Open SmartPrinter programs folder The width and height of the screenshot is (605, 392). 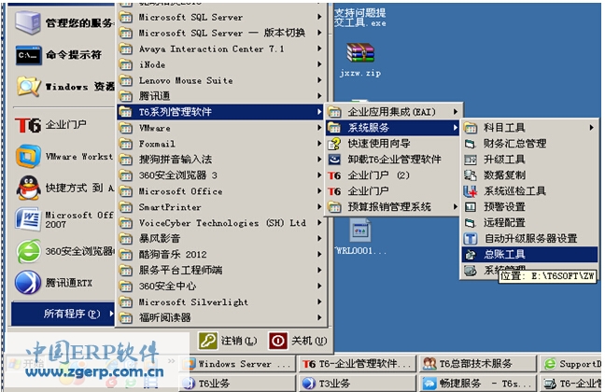click(x=220, y=207)
